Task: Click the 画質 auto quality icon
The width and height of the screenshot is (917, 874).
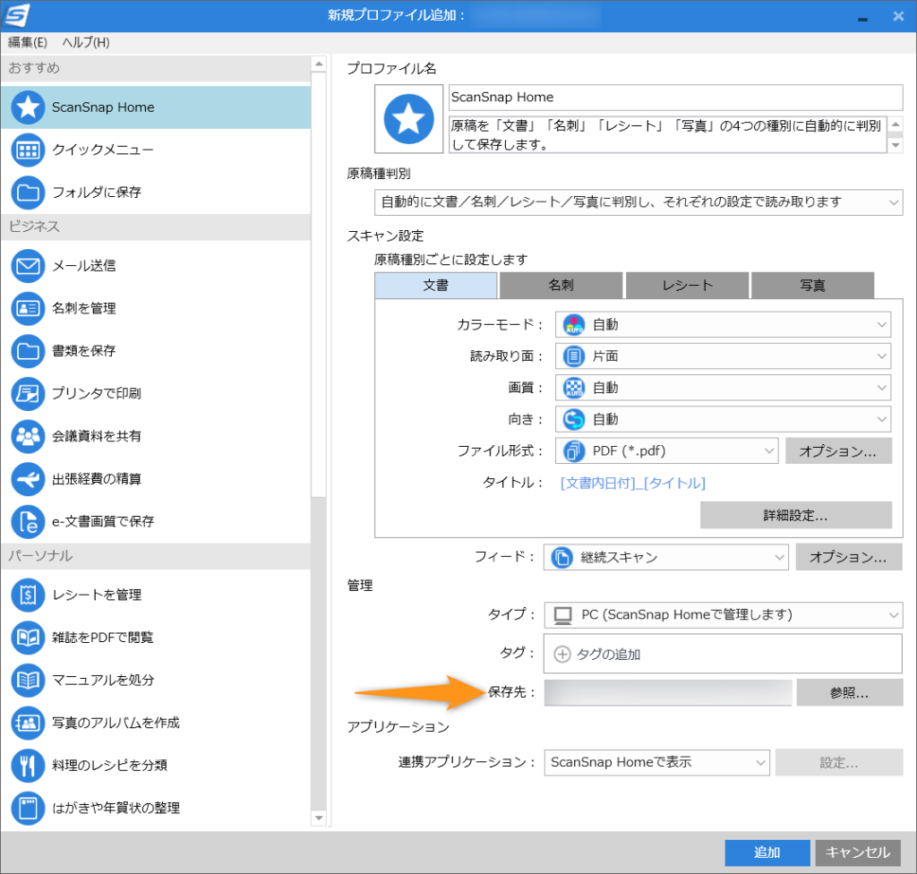Action: pyautogui.click(x=574, y=388)
